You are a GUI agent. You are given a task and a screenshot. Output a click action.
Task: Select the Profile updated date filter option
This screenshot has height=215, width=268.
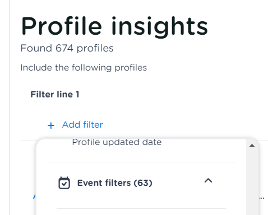[117, 142]
